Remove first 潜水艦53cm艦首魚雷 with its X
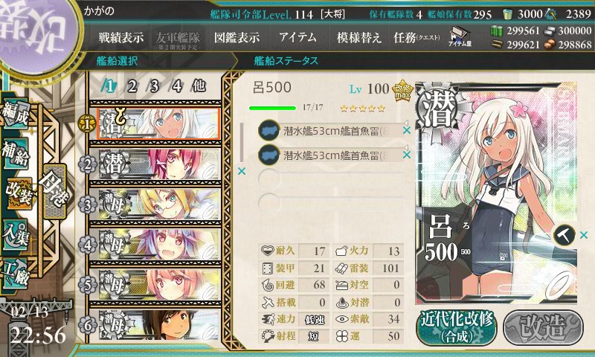 [x=407, y=130]
